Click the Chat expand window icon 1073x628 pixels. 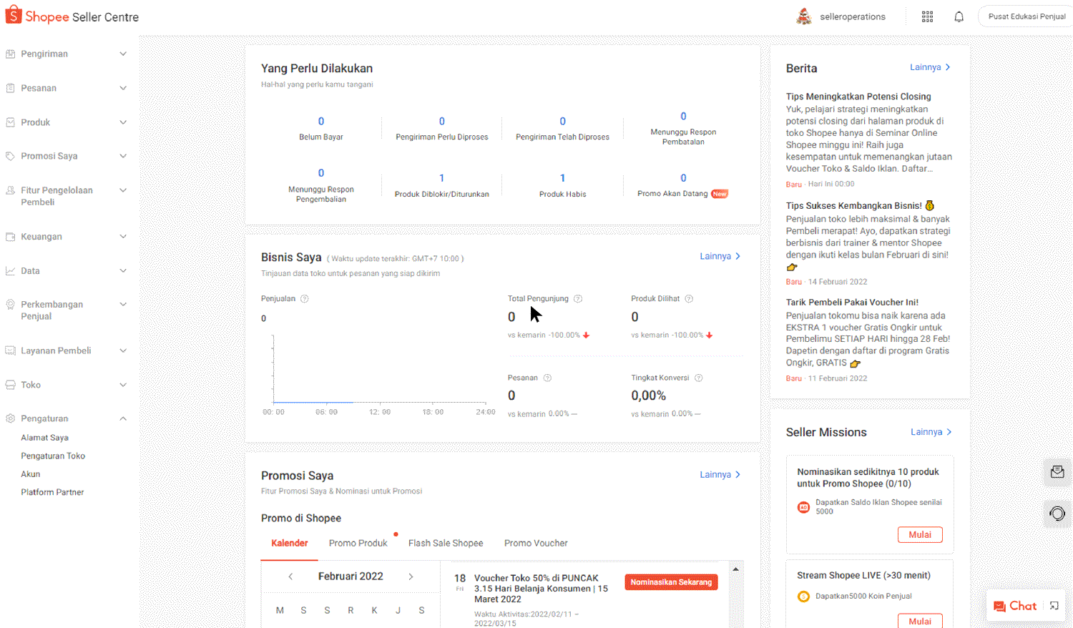[x=1054, y=606]
